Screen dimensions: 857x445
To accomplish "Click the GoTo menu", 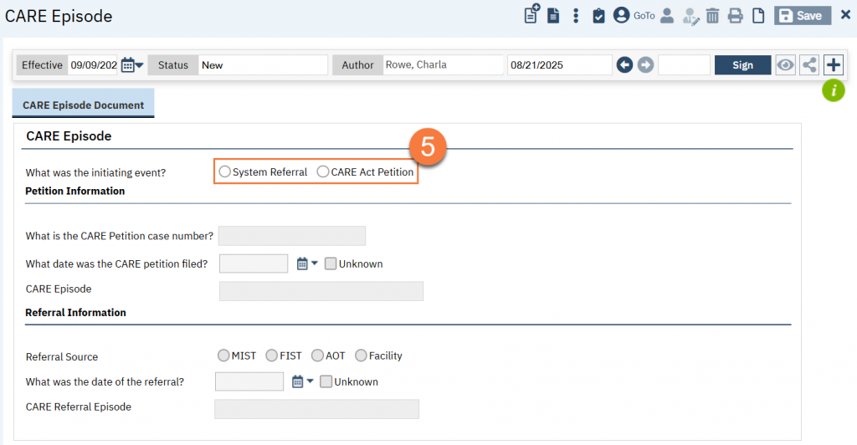I will [644, 16].
